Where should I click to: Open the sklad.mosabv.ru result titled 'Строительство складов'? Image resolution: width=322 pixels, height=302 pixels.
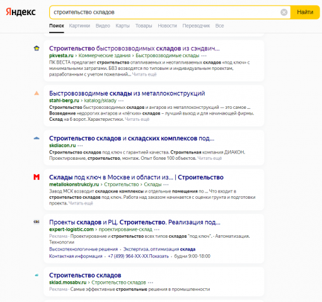85,276
